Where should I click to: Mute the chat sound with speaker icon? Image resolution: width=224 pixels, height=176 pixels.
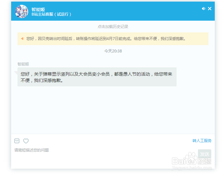tap(203, 9)
